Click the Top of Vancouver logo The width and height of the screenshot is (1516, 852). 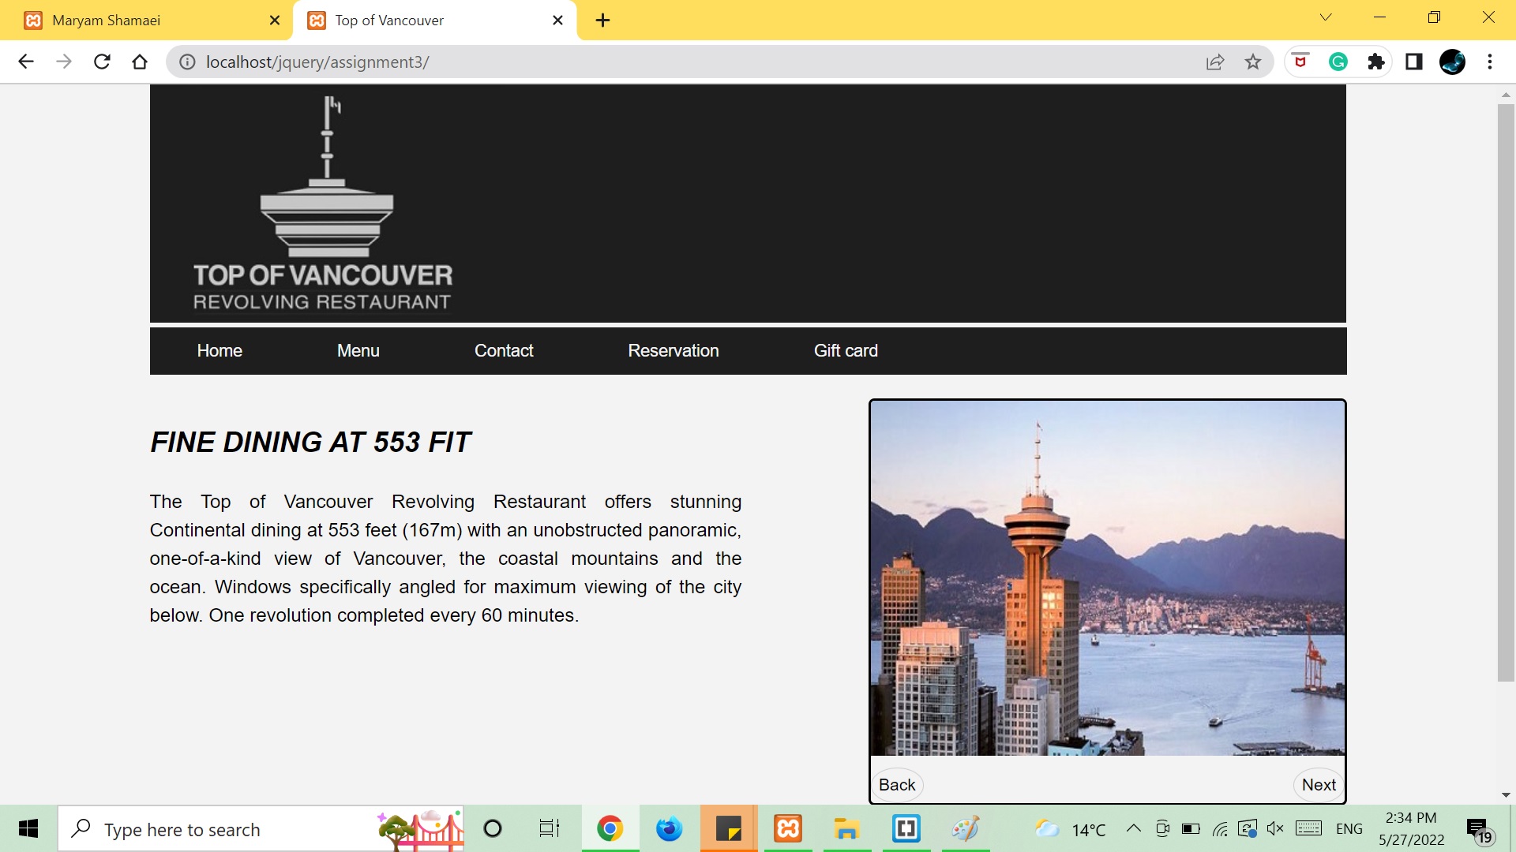point(323,204)
